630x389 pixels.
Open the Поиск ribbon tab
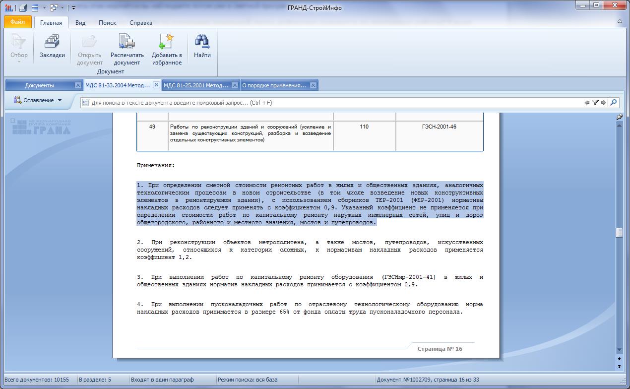tap(107, 23)
